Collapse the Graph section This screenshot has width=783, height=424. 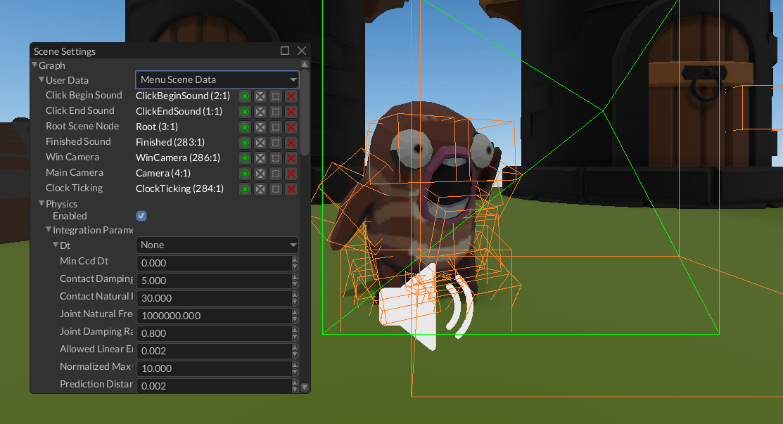(35, 65)
